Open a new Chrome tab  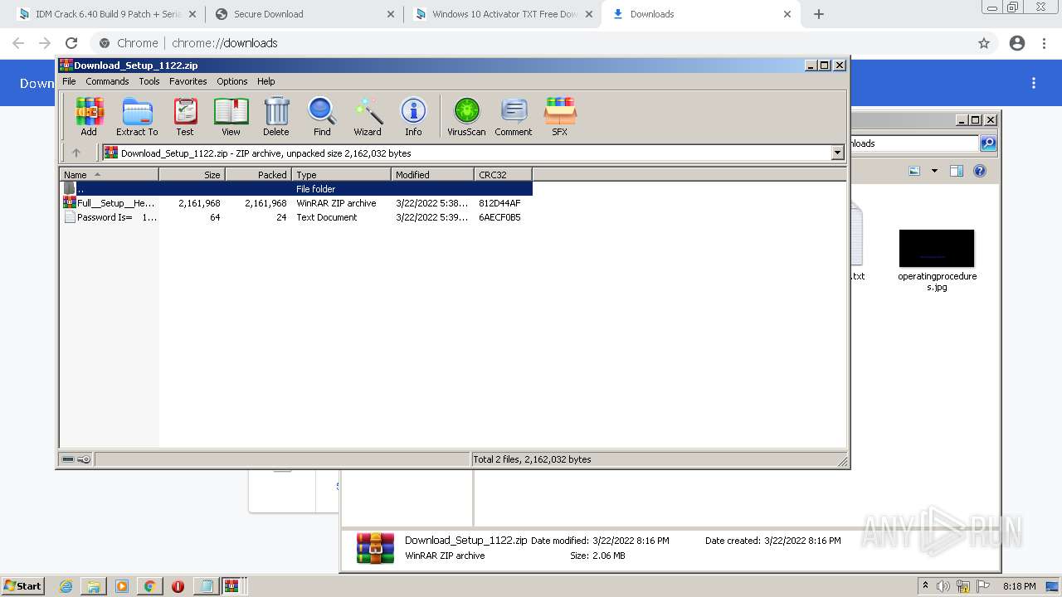[x=819, y=14]
